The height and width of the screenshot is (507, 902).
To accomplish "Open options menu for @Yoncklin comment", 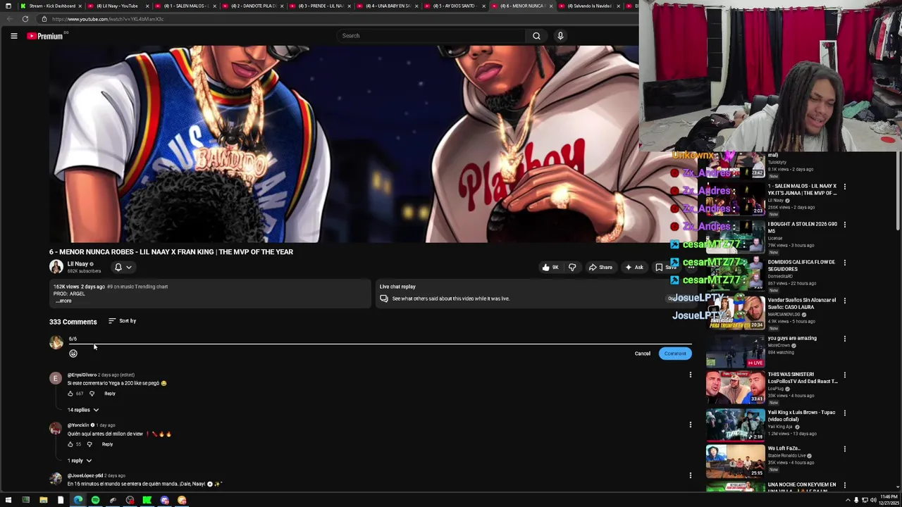I will pos(690,425).
